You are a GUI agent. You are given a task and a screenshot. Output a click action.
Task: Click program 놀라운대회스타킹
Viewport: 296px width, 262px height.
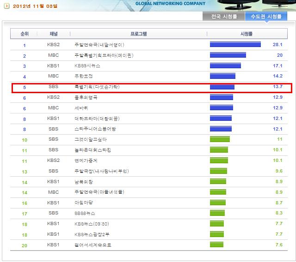point(92,150)
